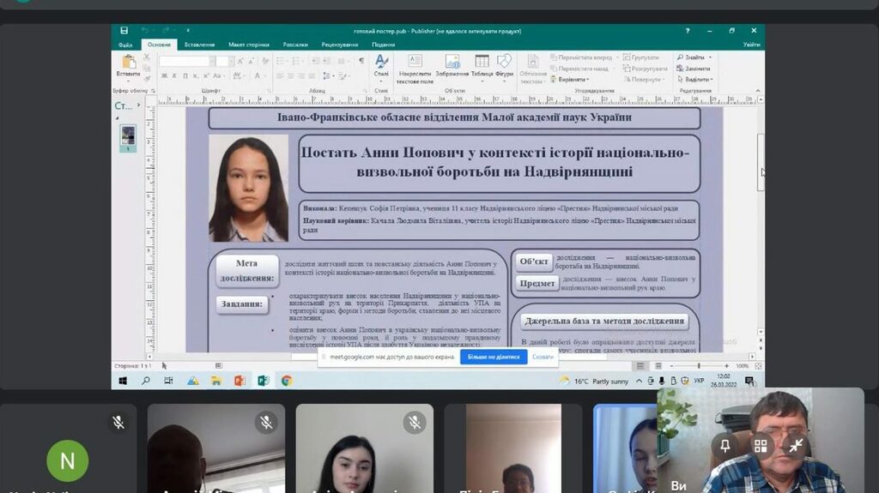Click Сховати to hide sharing bar
Screen dimensions: 879x493
tap(543, 357)
